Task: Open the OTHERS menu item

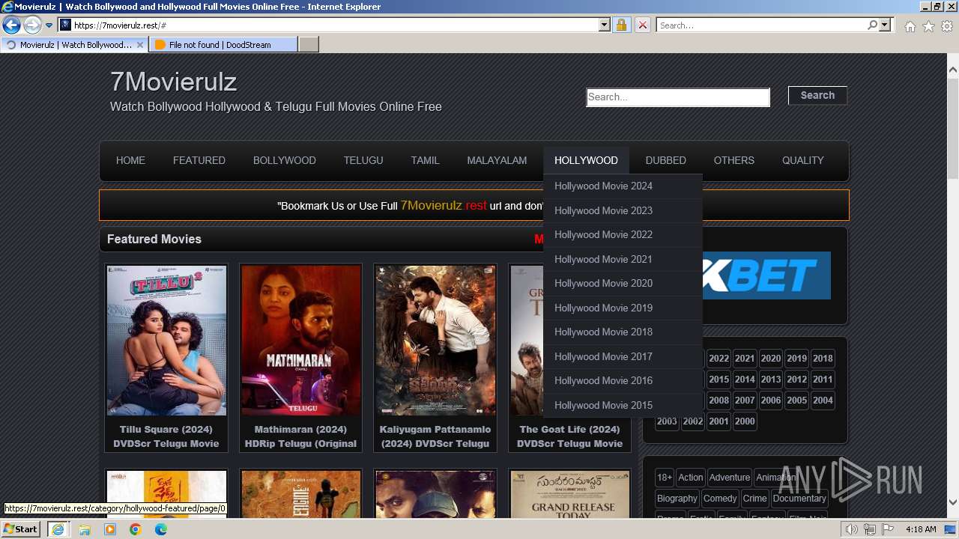Action: 734,160
